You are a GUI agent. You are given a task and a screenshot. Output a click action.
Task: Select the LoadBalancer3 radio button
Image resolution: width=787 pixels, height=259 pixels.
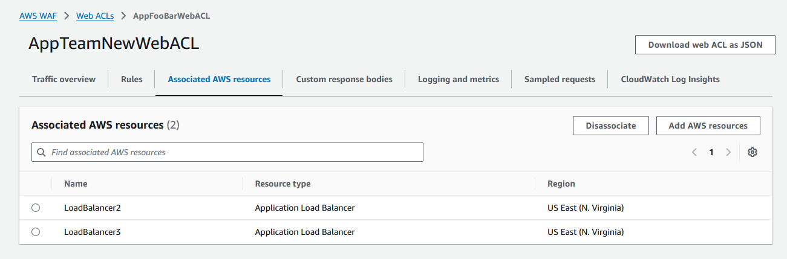coord(36,232)
